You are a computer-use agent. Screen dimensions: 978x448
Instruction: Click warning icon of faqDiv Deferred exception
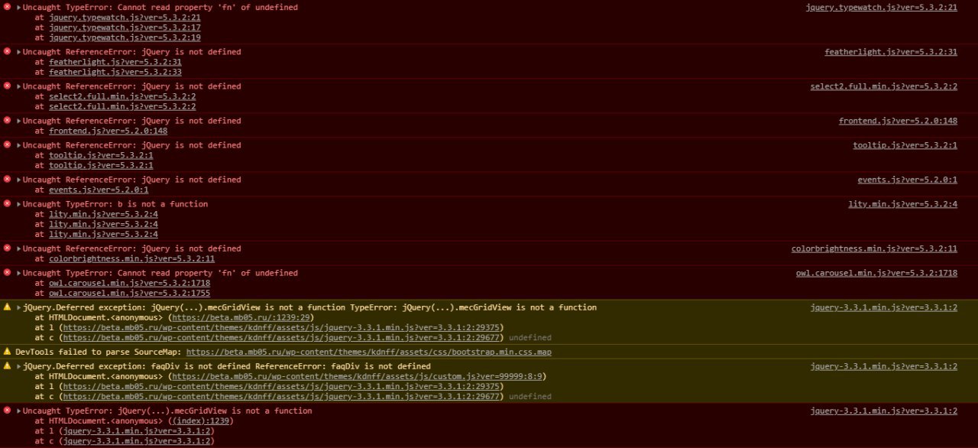(x=7, y=366)
